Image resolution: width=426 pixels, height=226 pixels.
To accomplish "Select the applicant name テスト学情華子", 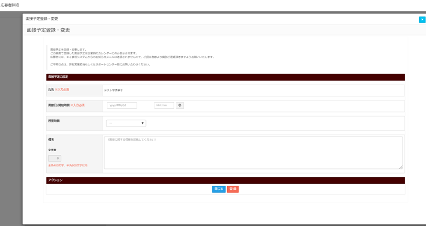I will pyautogui.click(x=113, y=90).
